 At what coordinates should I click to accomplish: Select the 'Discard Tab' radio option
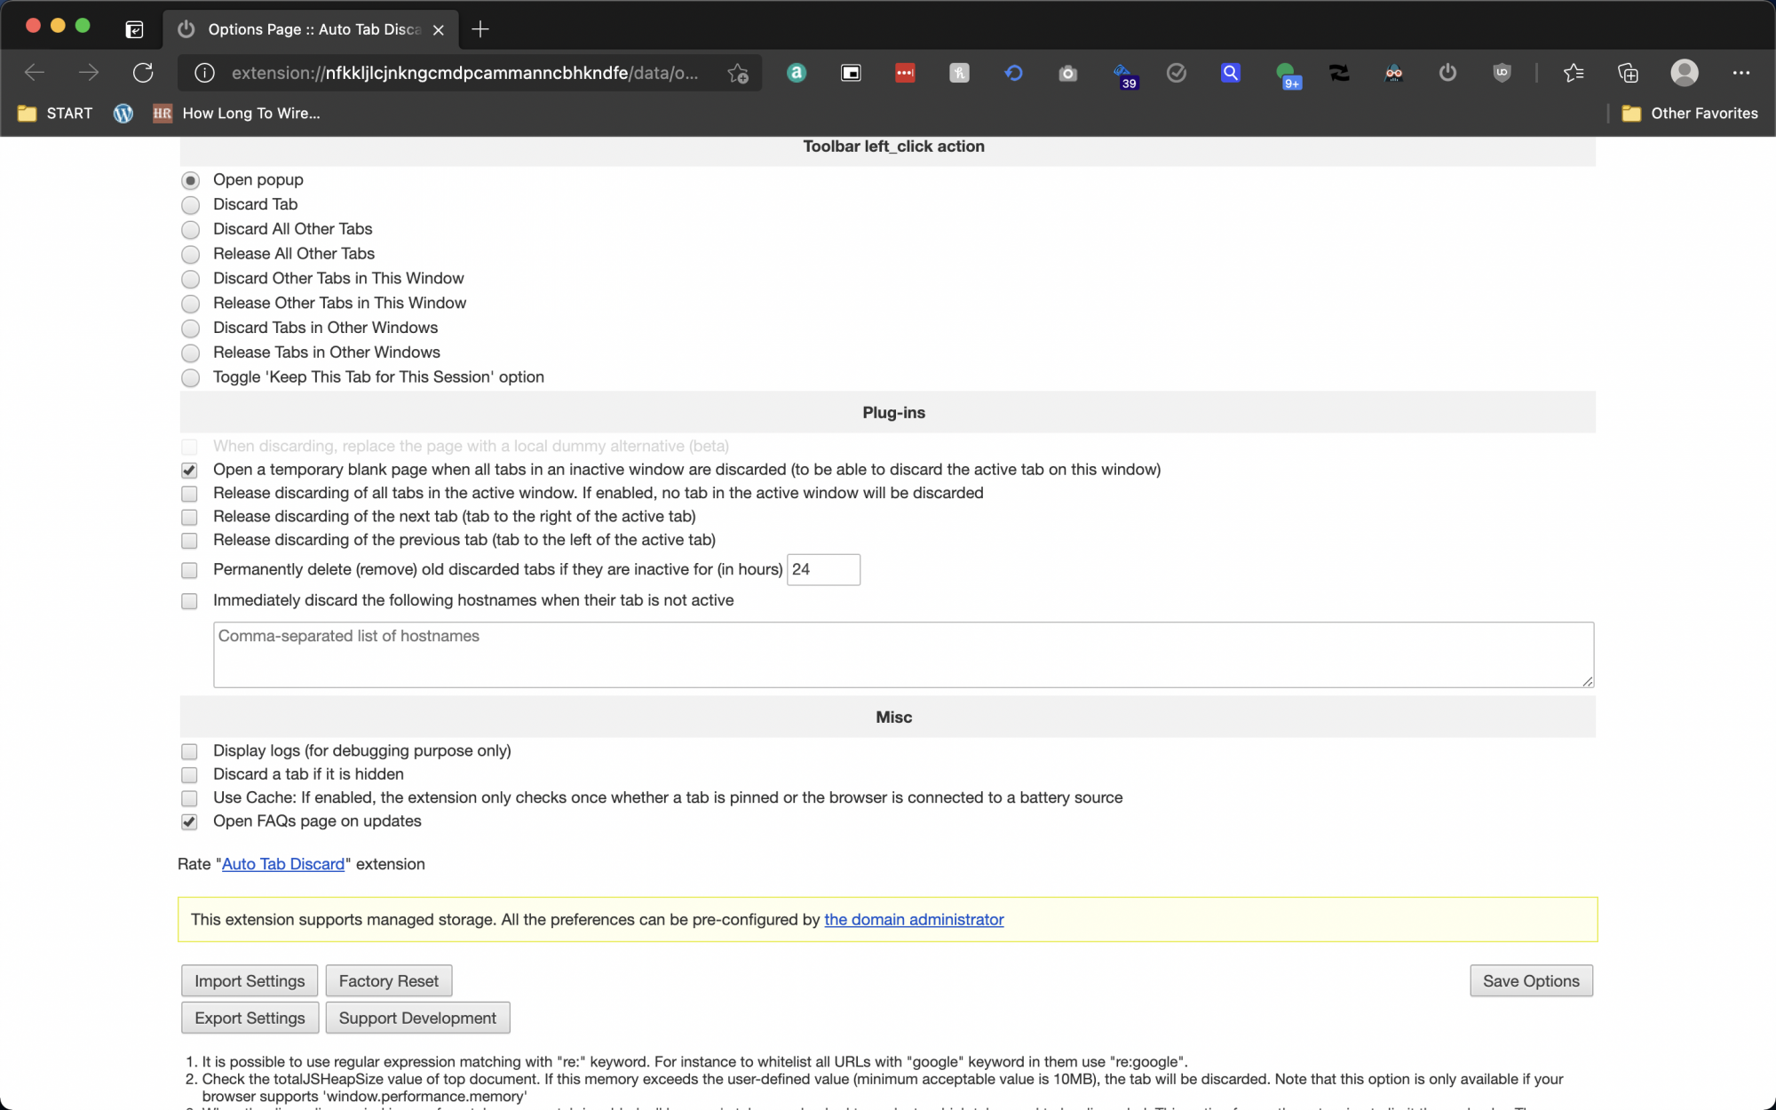[x=190, y=205]
